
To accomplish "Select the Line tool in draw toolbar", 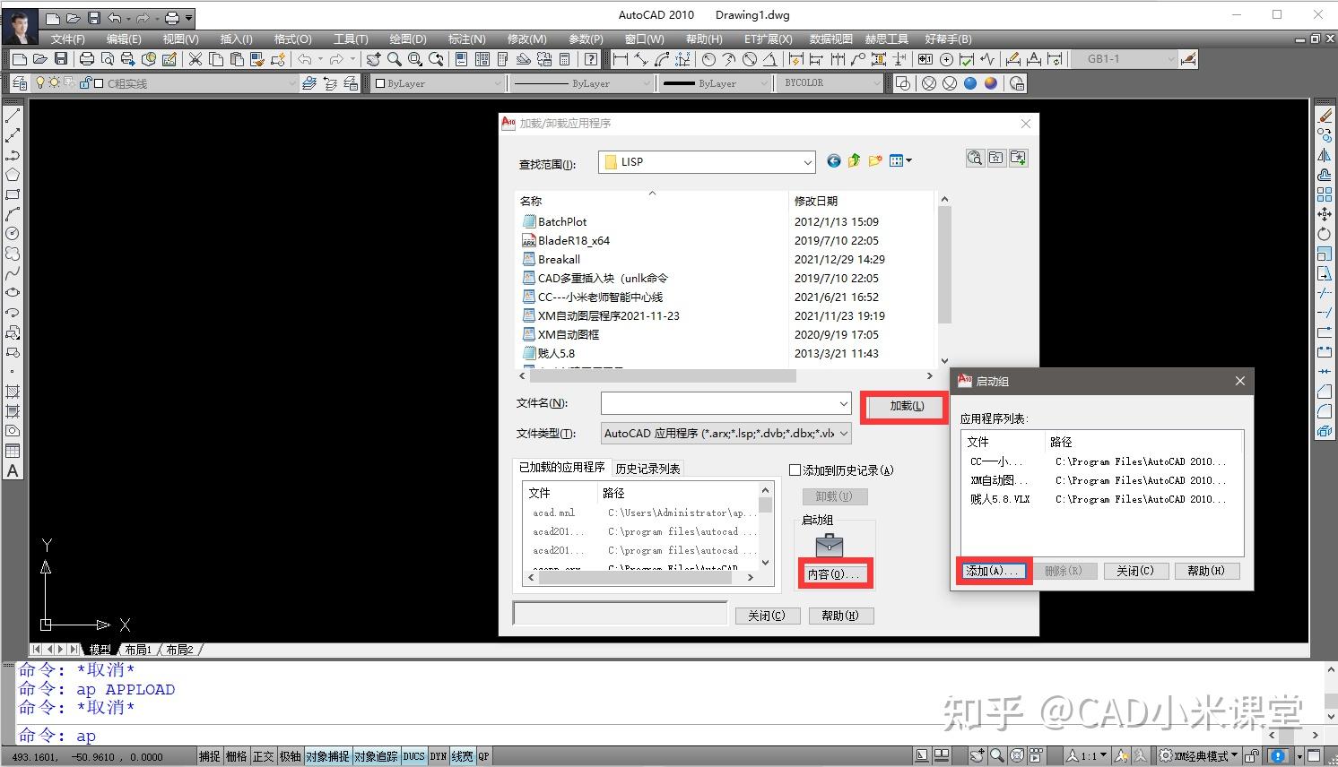I will pyautogui.click(x=13, y=116).
